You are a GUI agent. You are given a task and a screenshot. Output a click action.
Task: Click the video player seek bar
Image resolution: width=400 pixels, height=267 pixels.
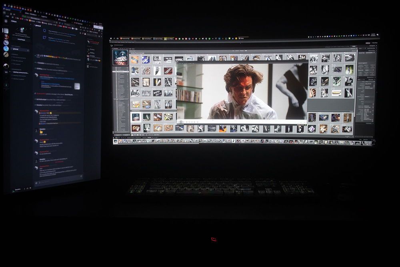tap(240, 121)
